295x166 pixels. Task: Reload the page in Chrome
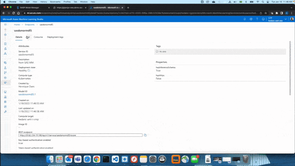(13, 13)
